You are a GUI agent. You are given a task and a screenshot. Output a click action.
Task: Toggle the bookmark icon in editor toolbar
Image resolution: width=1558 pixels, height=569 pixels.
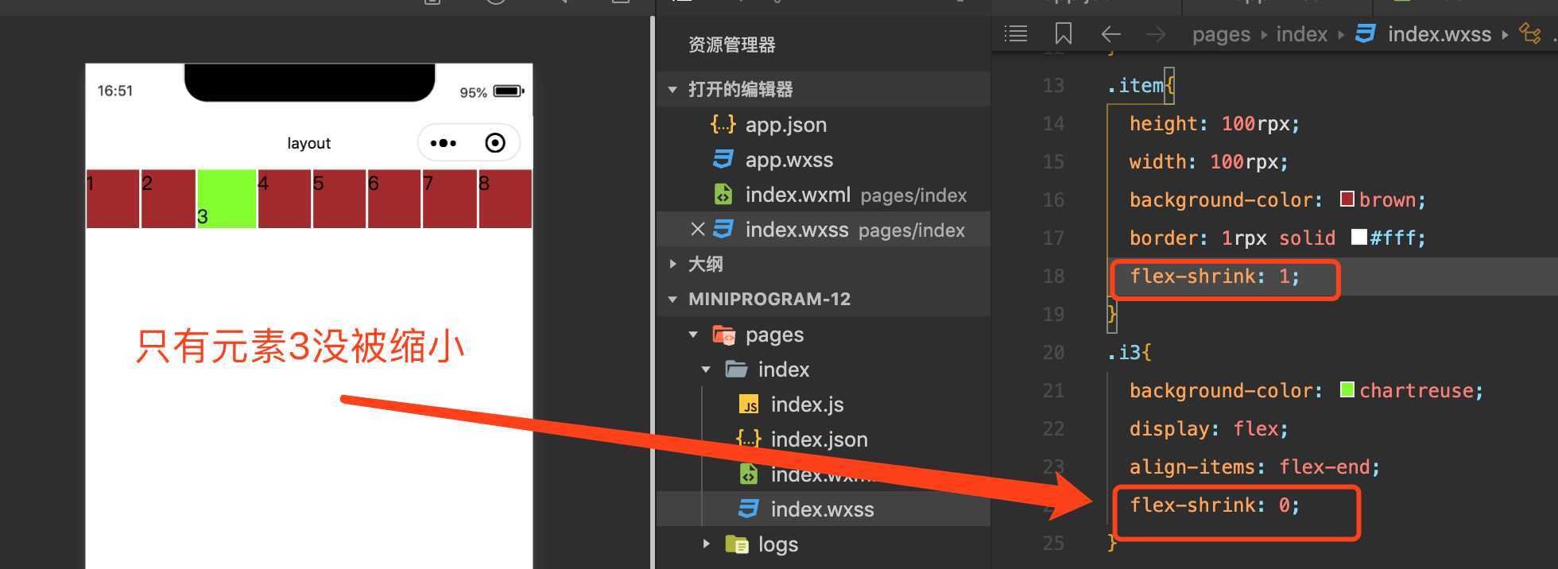(1063, 34)
